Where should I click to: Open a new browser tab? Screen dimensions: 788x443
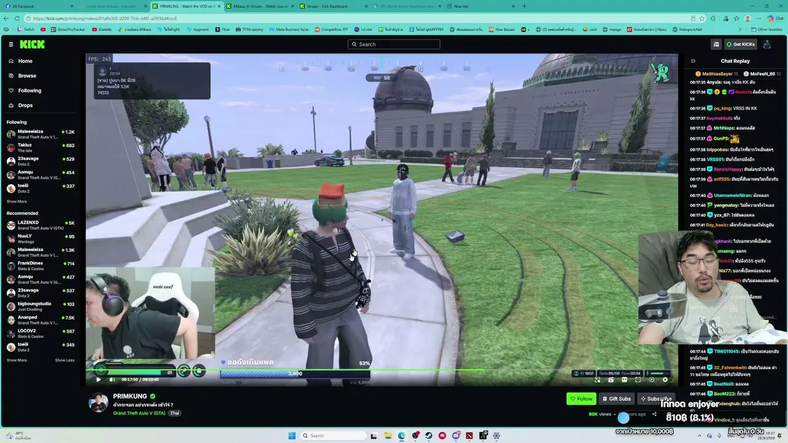point(525,6)
